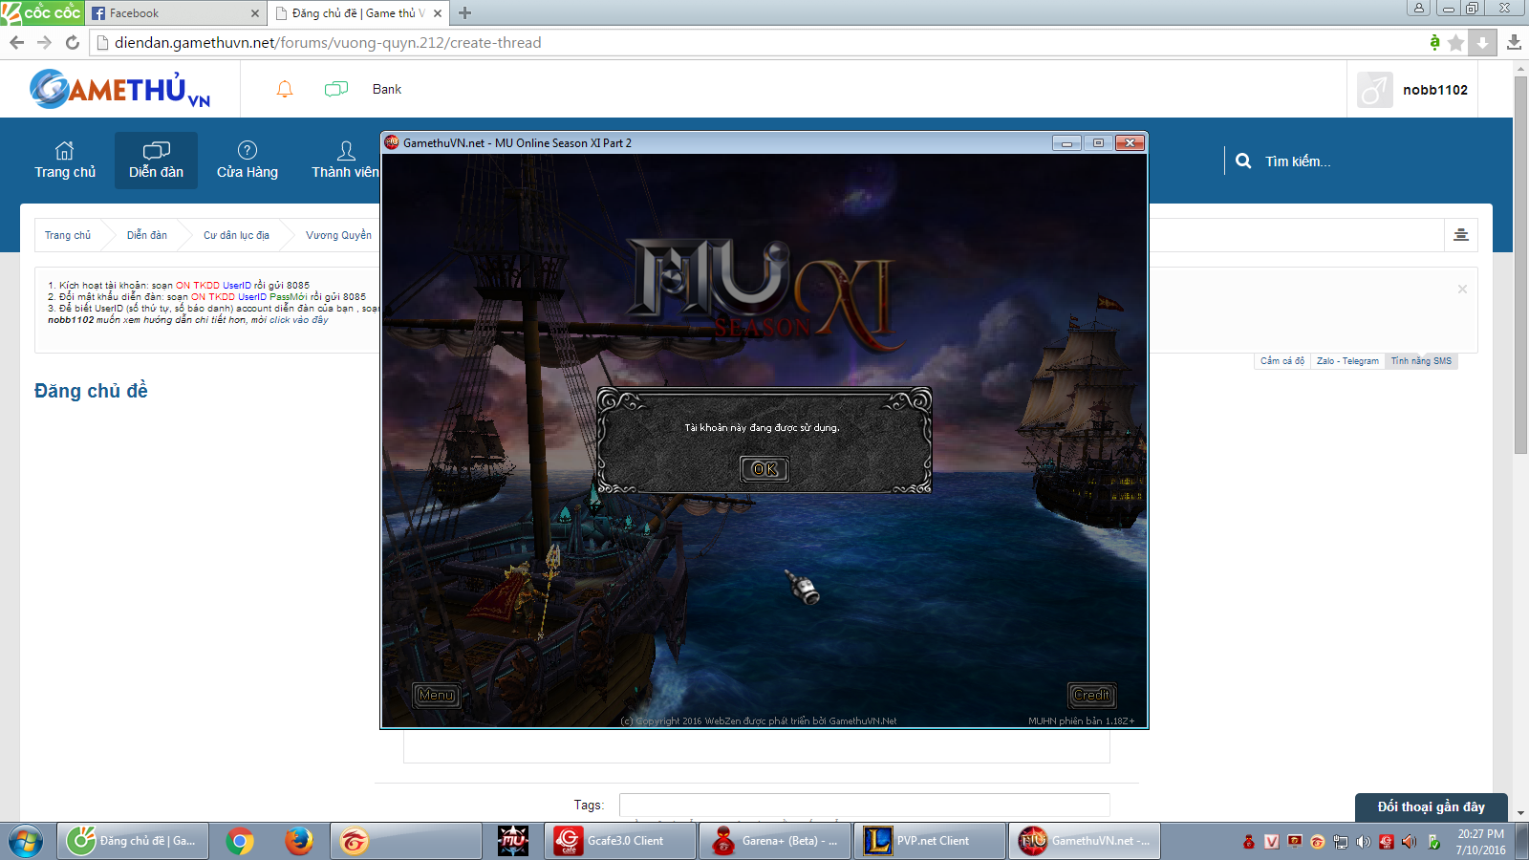Open the Cửa Hàng navigation menu

click(x=247, y=161)
